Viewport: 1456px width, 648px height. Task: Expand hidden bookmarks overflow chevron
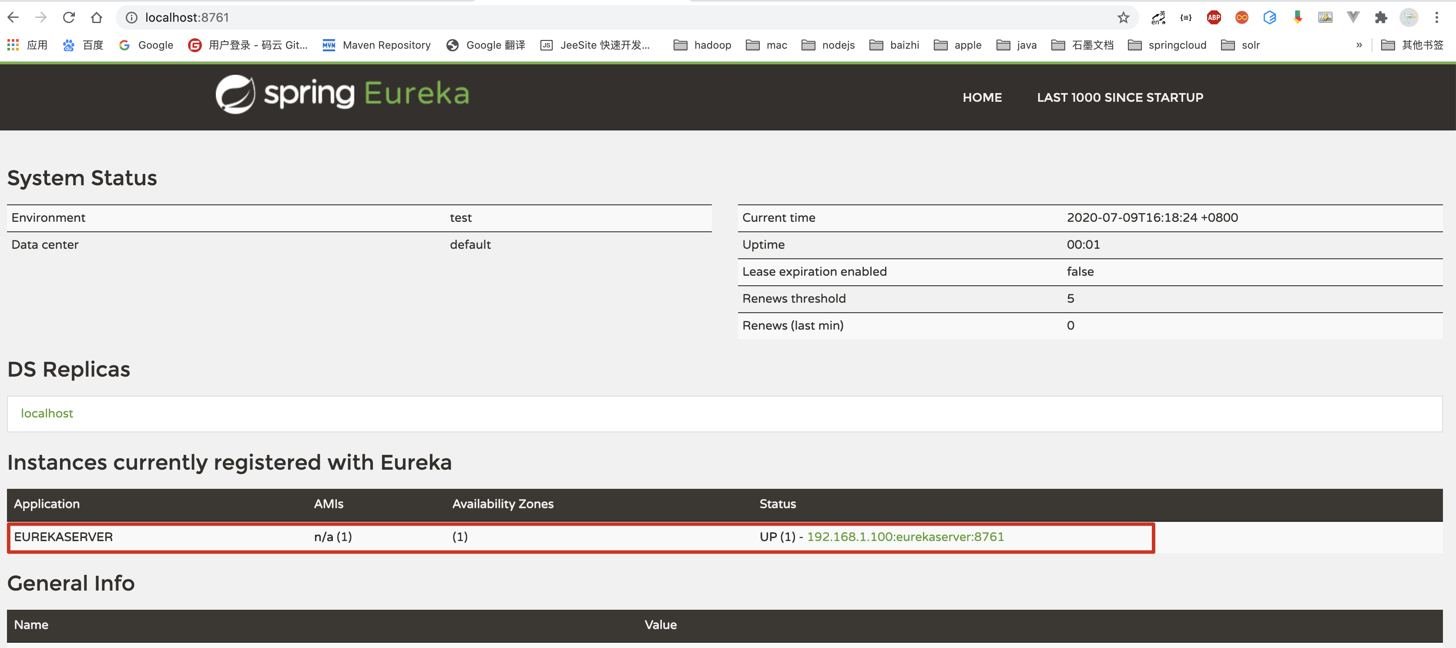point(1359,45)
